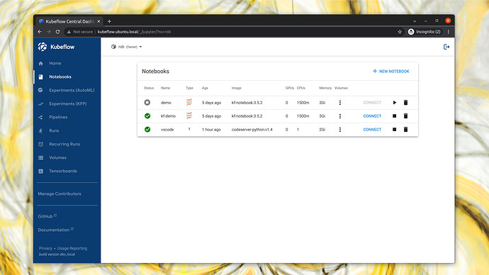This screenshot has width=489, height=275.
Task: Click the Age column header
Action: 205,88
